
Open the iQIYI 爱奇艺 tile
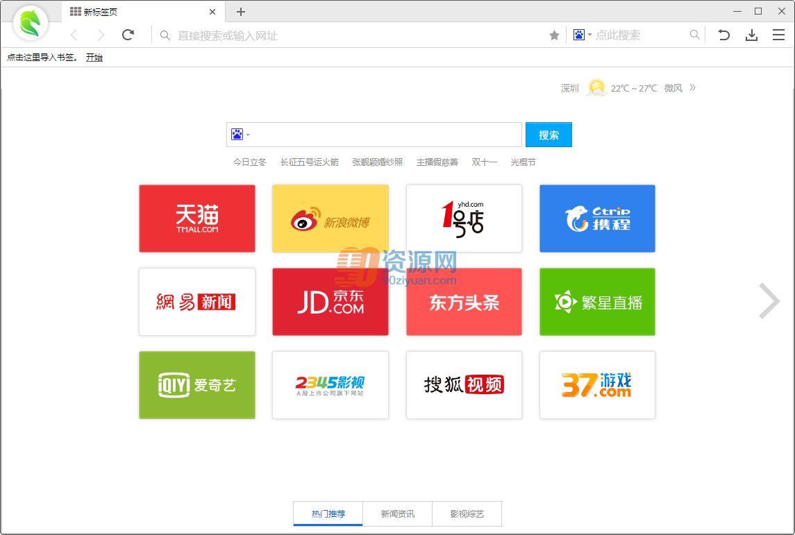[197, 385]
